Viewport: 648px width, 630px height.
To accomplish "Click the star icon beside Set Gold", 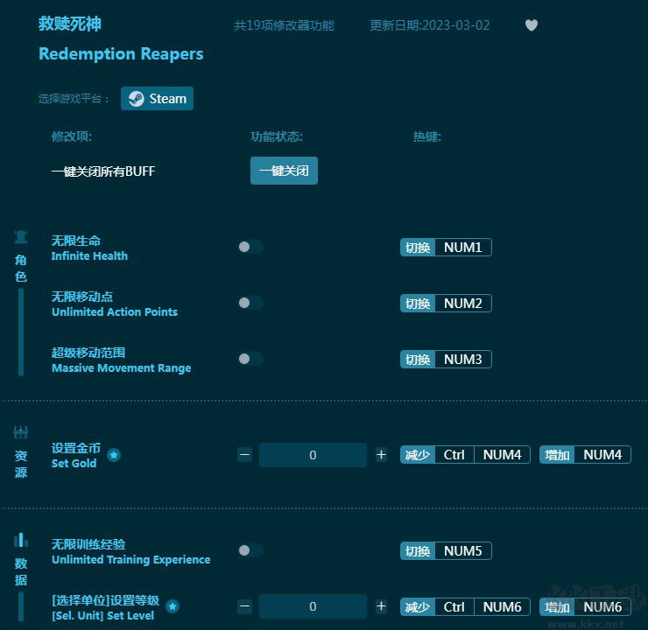I will pos(114,455).
